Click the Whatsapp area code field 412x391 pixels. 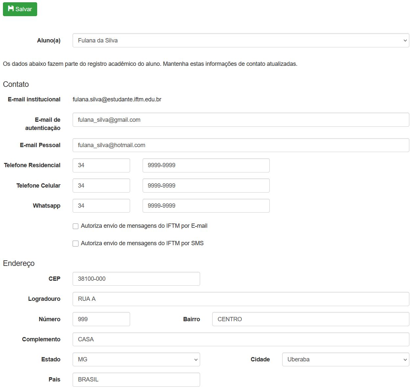(x=101, y=206)
